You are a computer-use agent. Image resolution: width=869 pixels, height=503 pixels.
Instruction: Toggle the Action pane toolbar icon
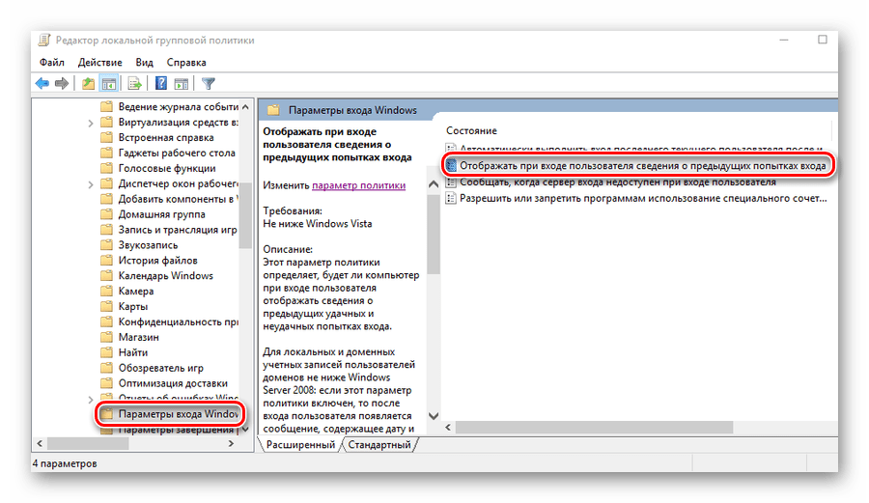pyautogui.click(x=182, y=84)
